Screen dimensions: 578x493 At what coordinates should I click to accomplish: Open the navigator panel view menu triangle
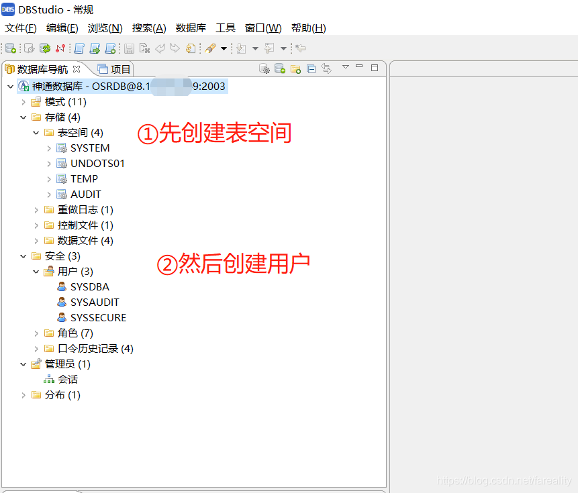pos(346,67)
